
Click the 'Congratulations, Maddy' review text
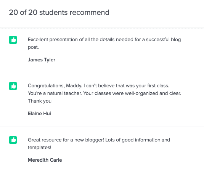104,93
